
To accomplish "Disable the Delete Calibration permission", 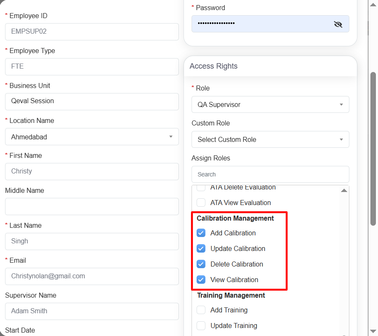I will (201, 264).
